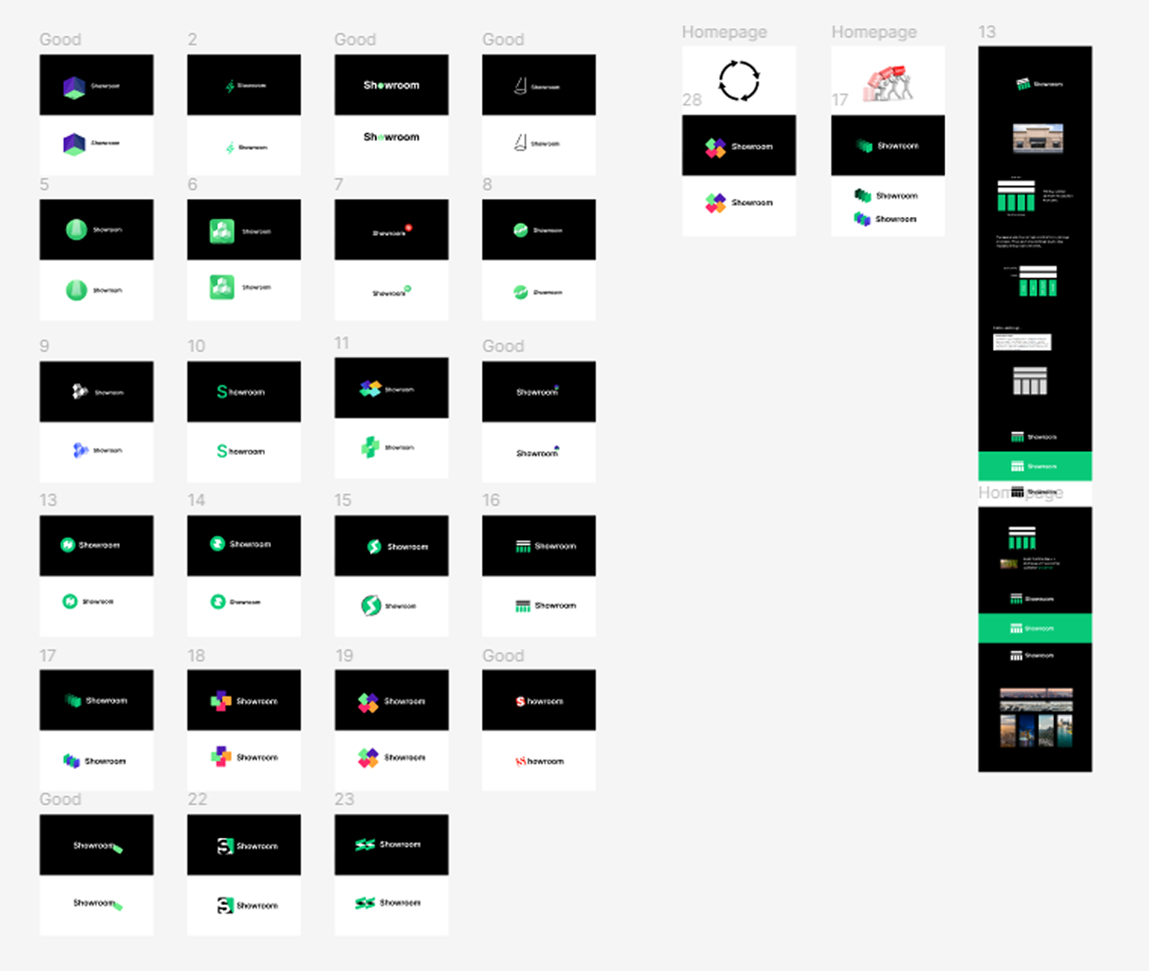Click frame label "16"

[491, 500]
